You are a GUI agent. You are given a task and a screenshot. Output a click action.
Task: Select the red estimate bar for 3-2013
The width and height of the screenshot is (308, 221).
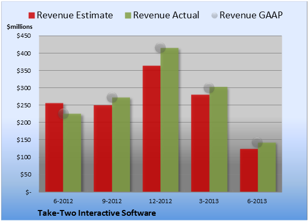(200, 143)
